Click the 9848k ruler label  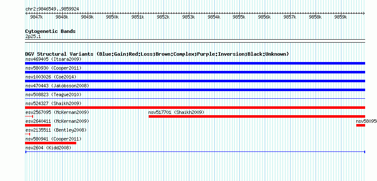62,17
